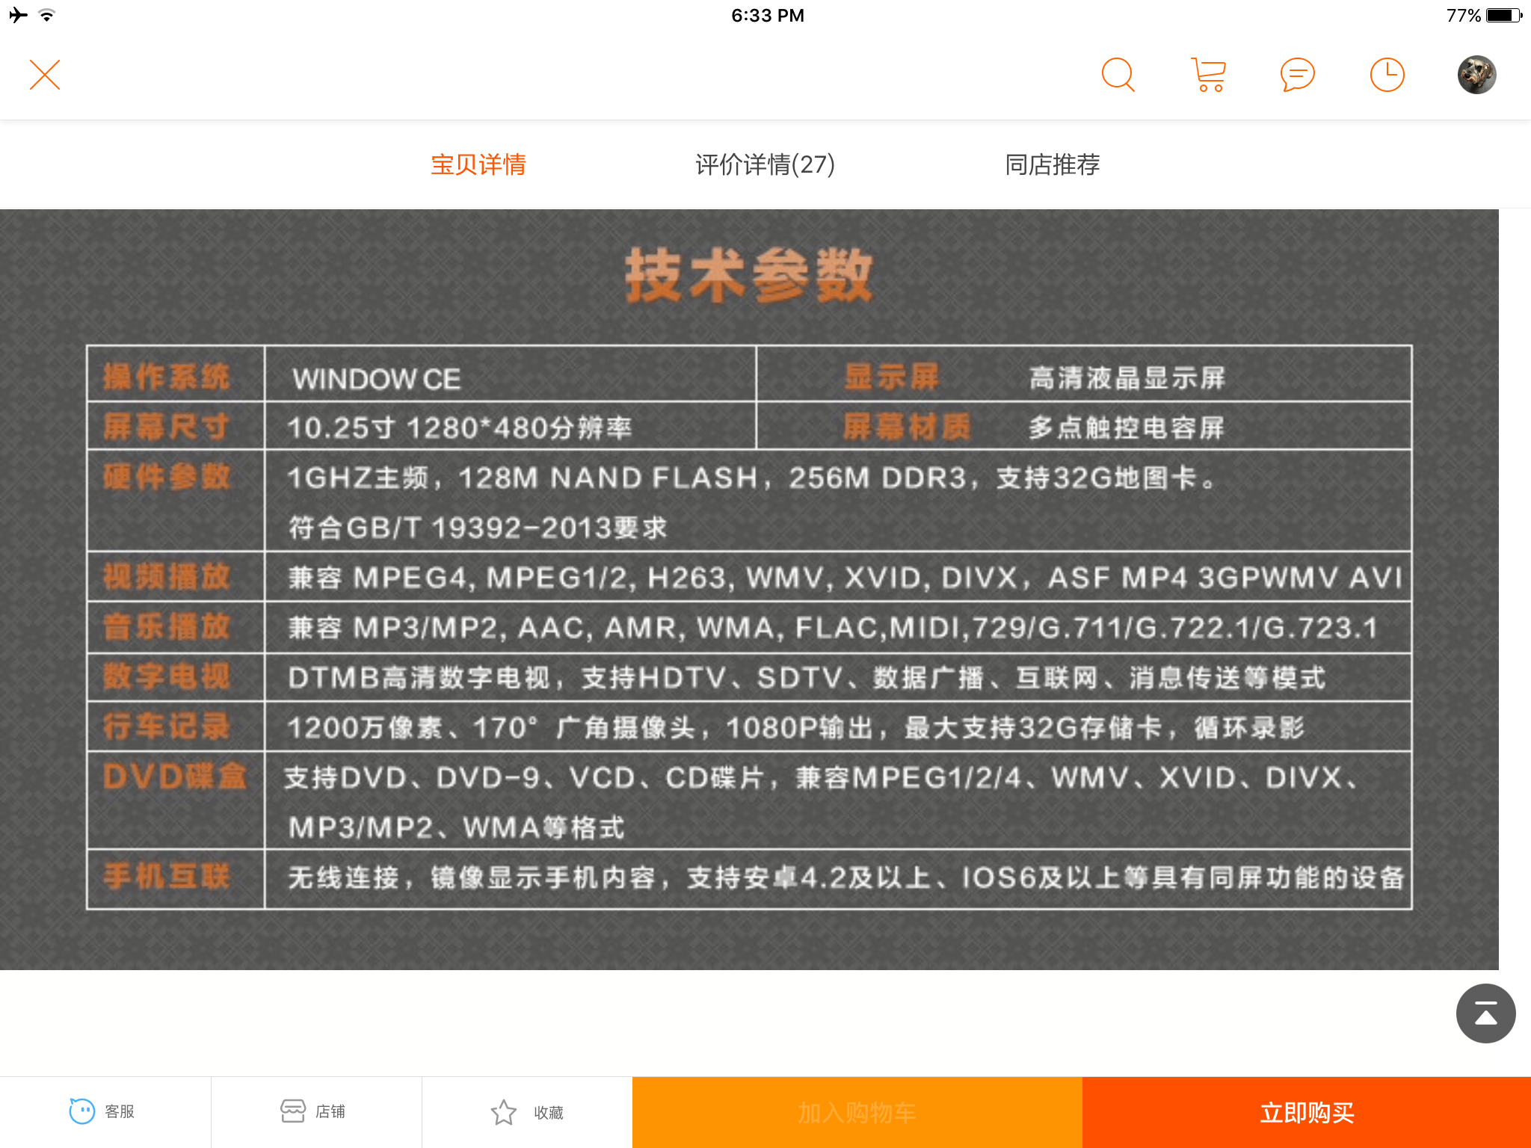Viewport: 1531px width, 1148px height.
Task: Tap the 1GHZ主频 hardware spec line
Action: coord(752,478)
